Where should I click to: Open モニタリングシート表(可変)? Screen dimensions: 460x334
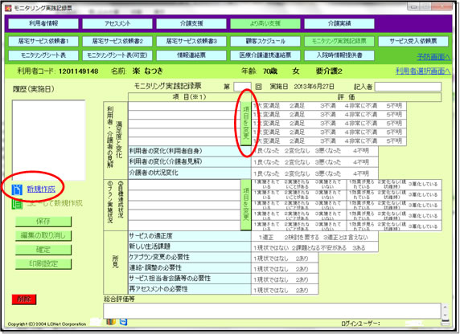point(117,55)
